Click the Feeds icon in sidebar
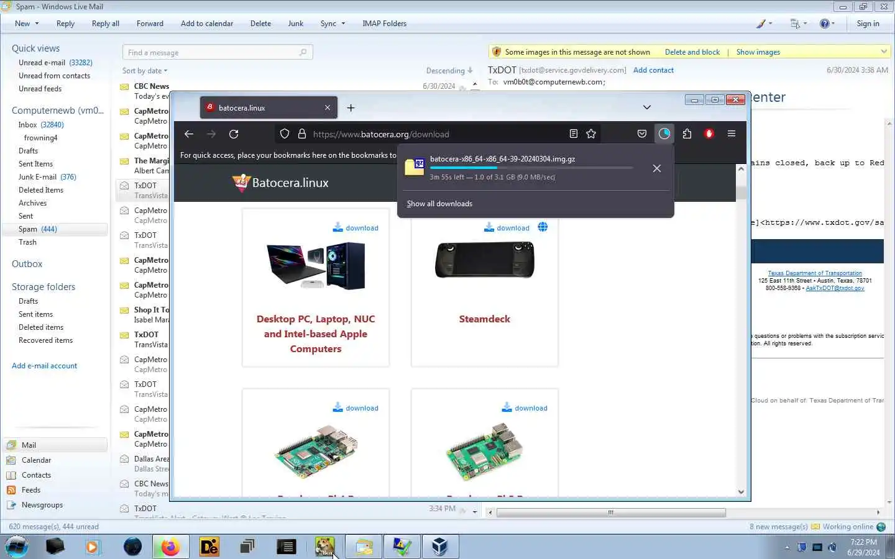Image resolution: width=895 pixels, height=559 pixels. (x=11, y=490)
